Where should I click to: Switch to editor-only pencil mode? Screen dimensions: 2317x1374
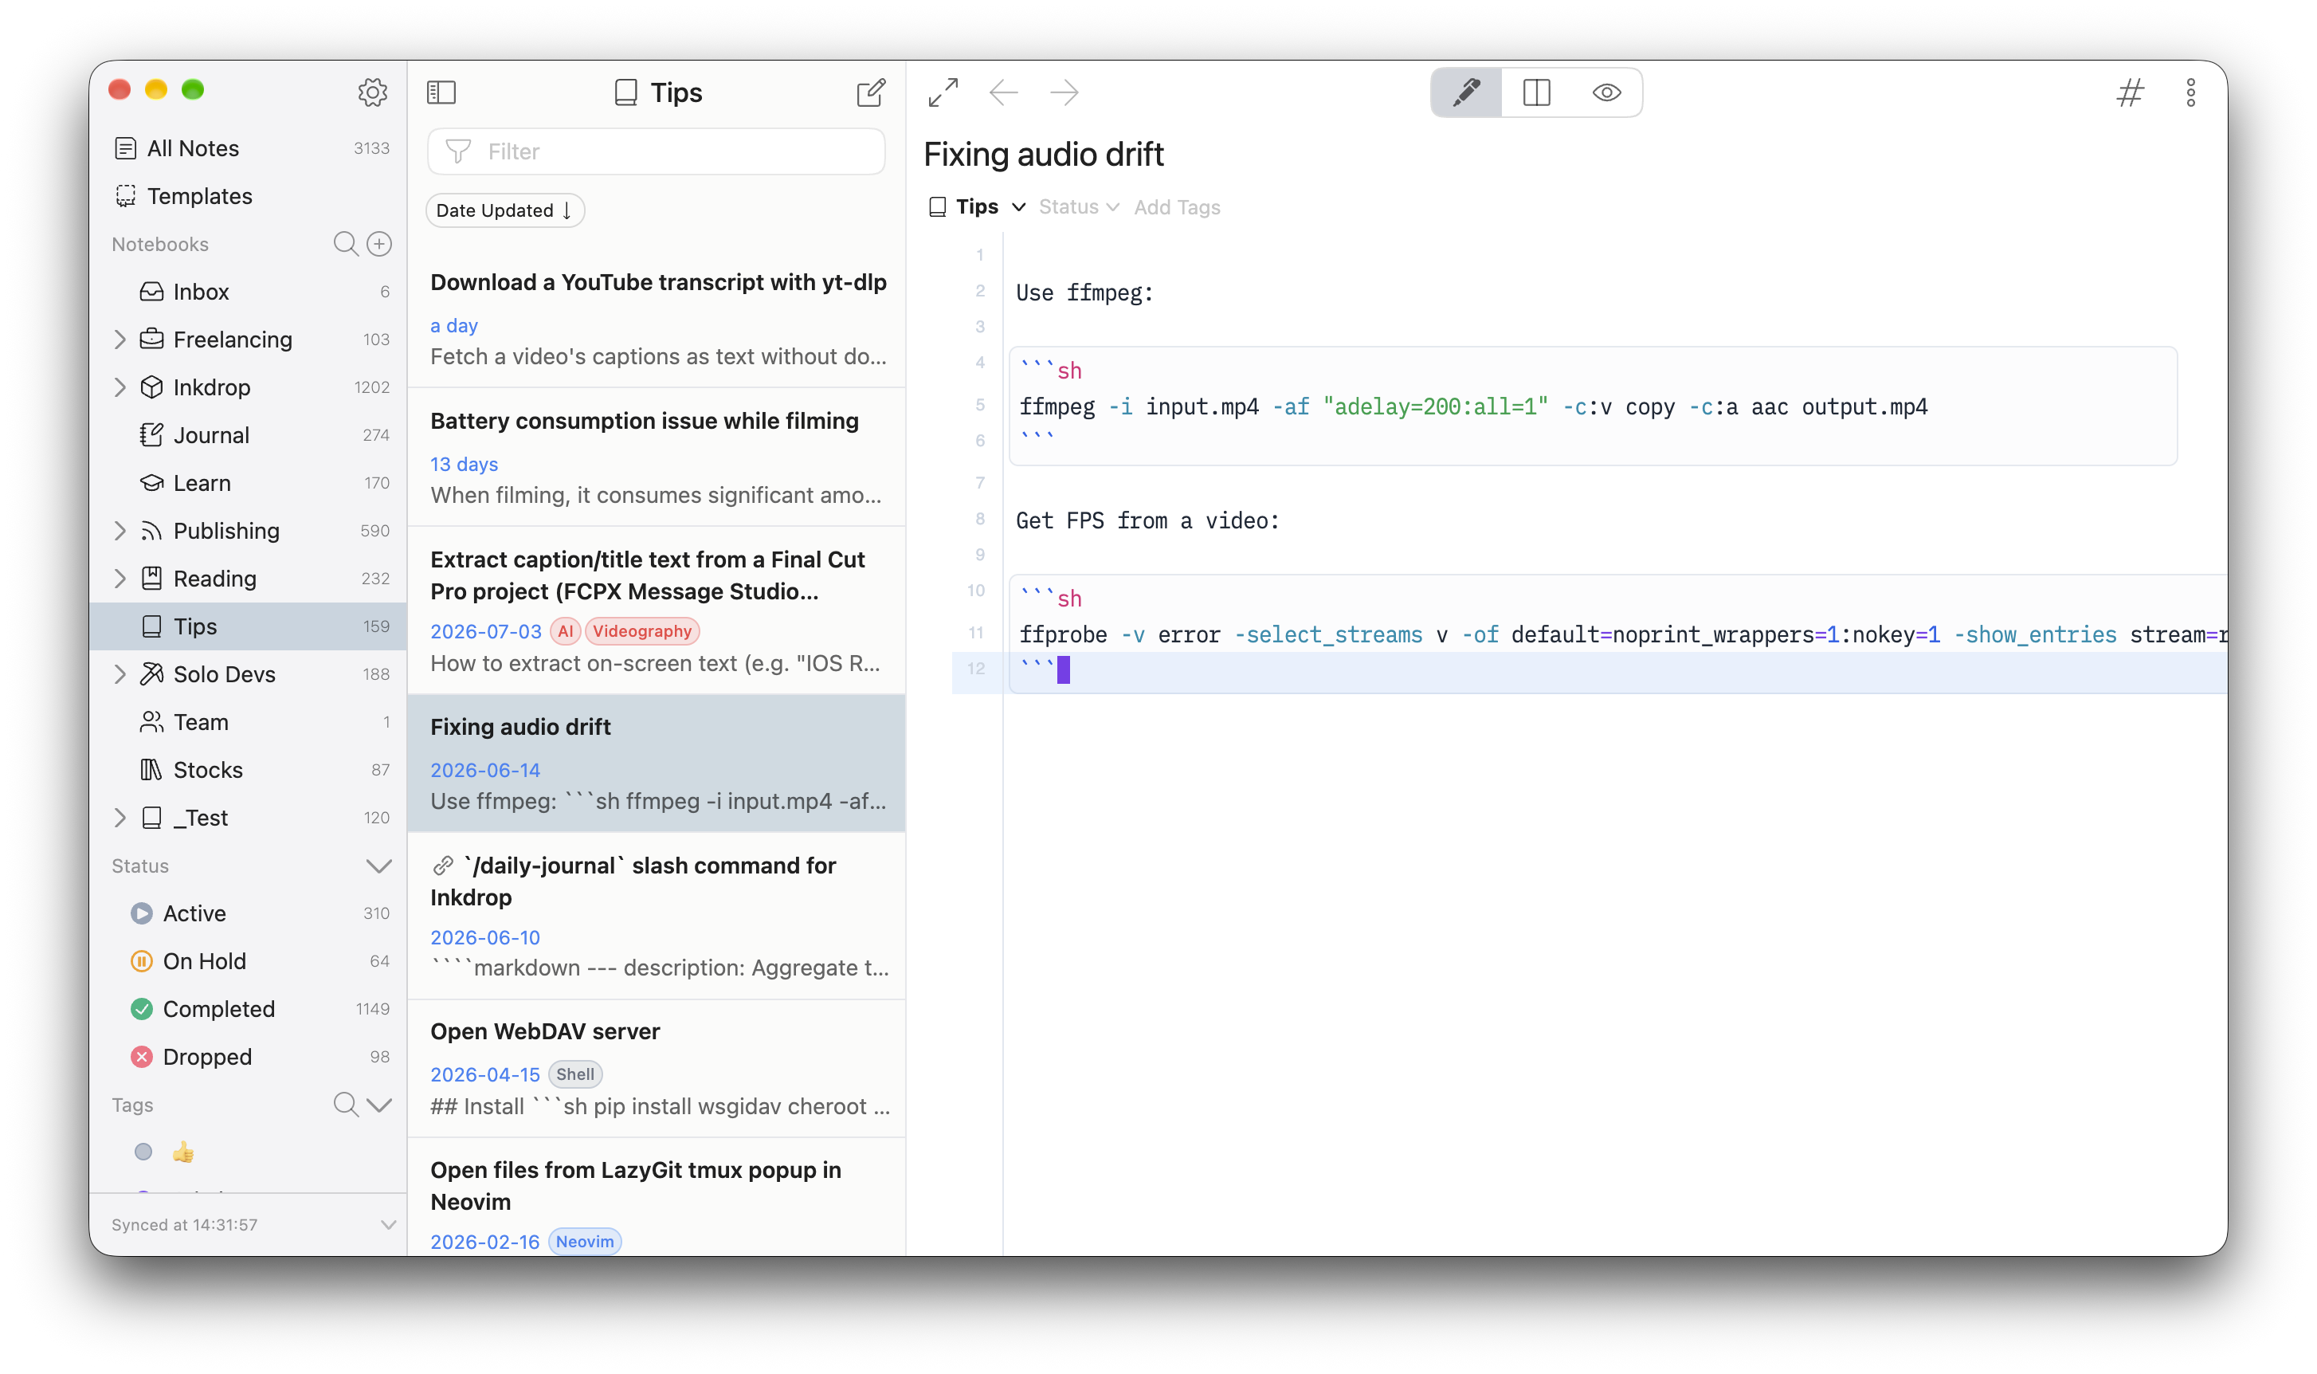click(x=1466, y=92)
